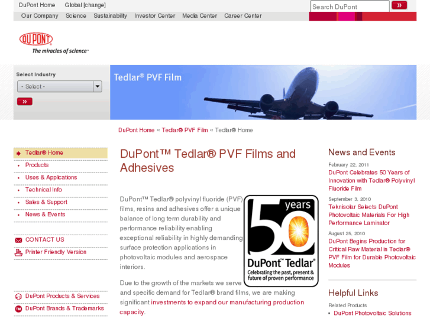
Task: Click Tedlar® PVF Film breadcrumb link
Action: 185,130
